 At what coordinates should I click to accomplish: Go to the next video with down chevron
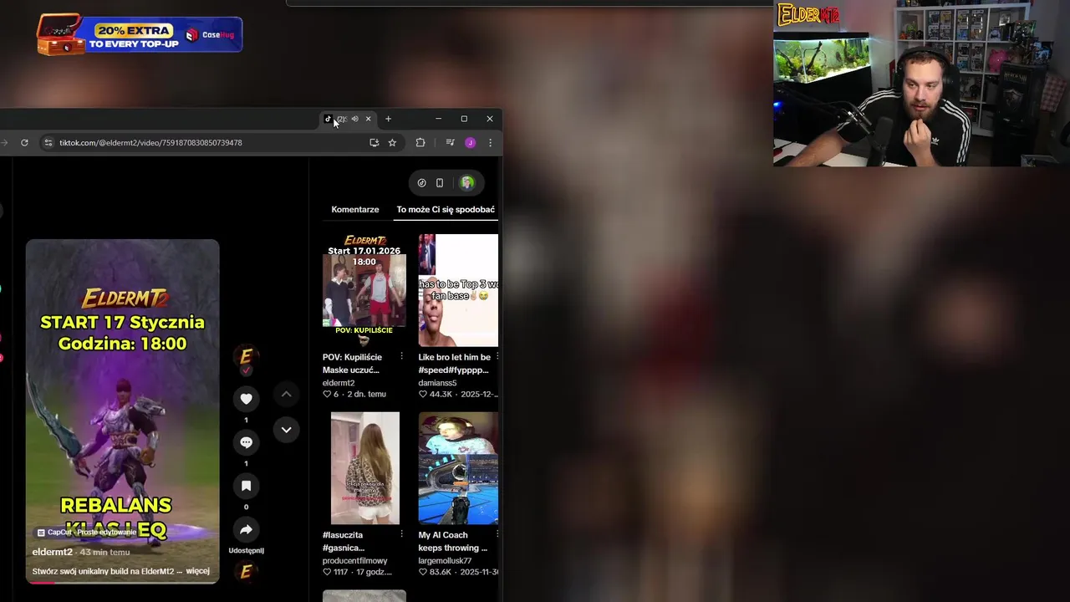[x=286, y=430]
